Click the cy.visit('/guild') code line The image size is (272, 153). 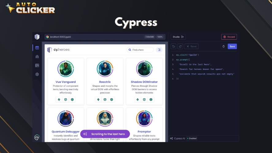[x=188, y=55]
